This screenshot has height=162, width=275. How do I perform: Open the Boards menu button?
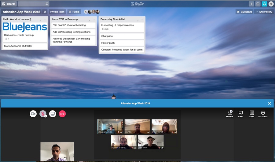pos(9,4)
